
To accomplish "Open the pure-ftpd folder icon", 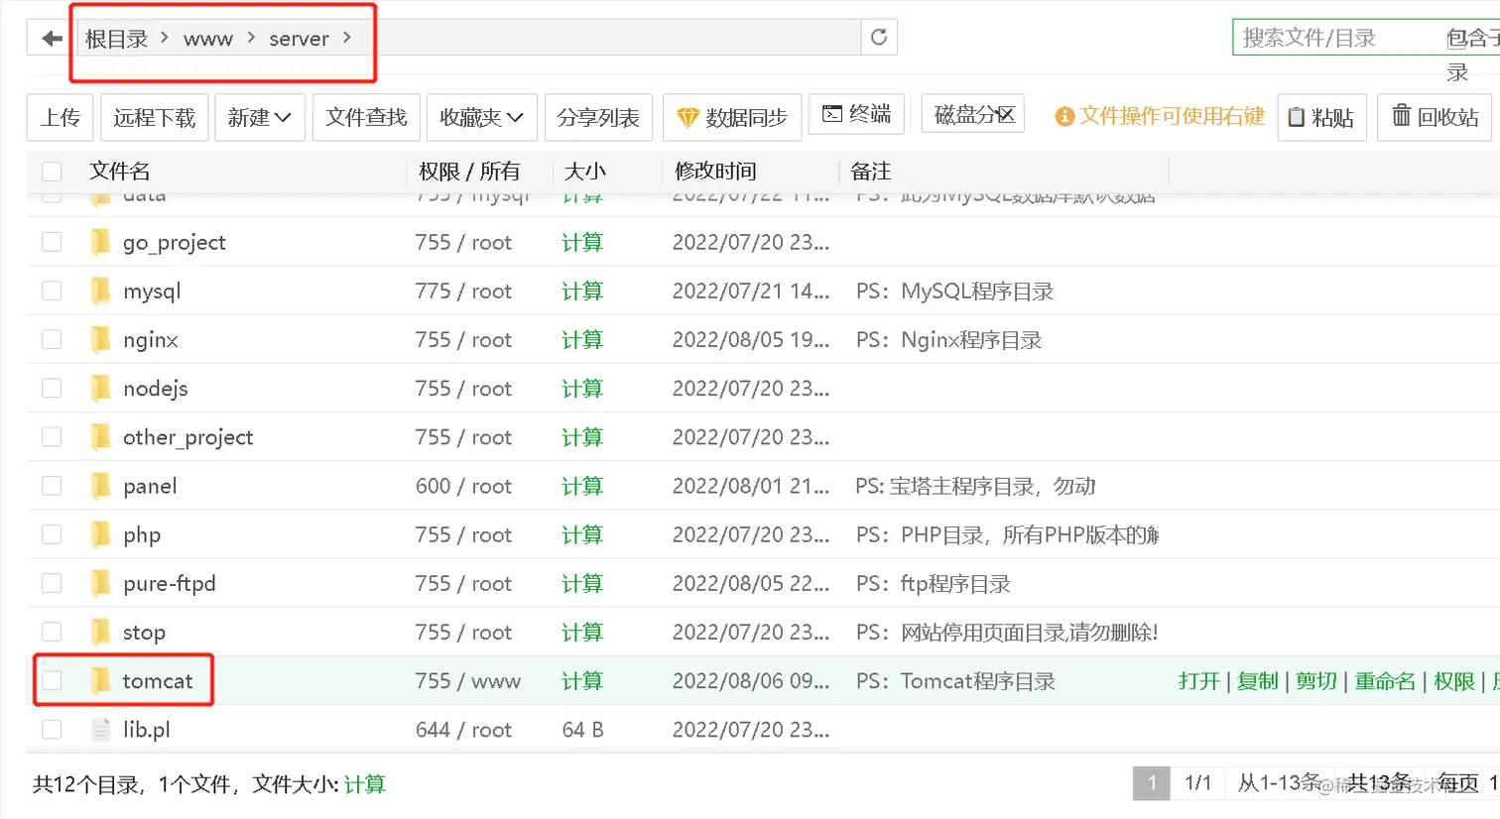I will (x=101, y=583).
